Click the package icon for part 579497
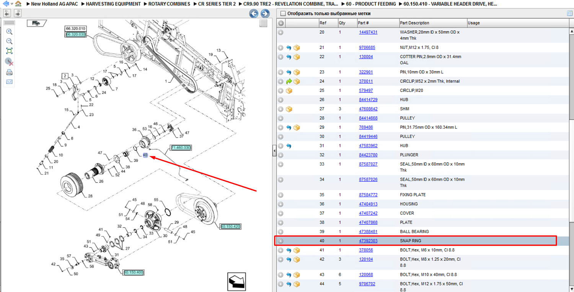This screenshot has width=574, height=292. [289, 91]
